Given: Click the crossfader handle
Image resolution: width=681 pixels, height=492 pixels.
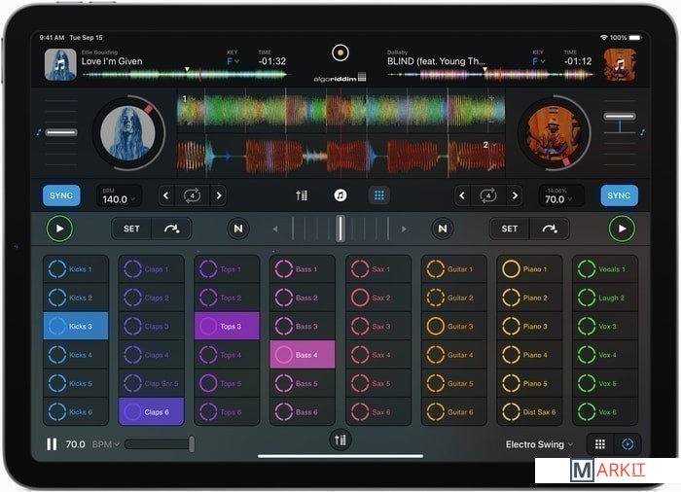Looking at the screenshot, I should (340, 229).
